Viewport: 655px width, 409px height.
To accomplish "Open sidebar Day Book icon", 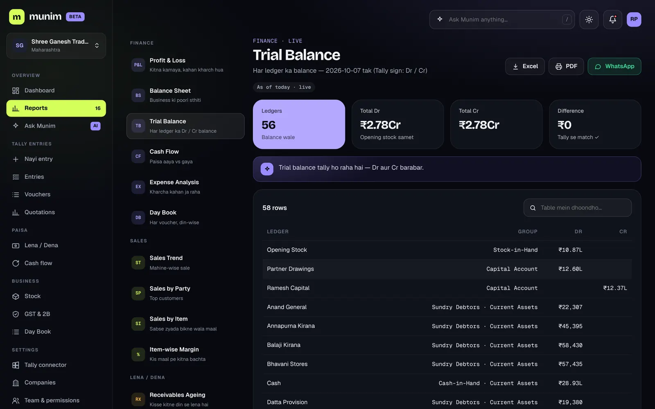I will pos(16,332).
